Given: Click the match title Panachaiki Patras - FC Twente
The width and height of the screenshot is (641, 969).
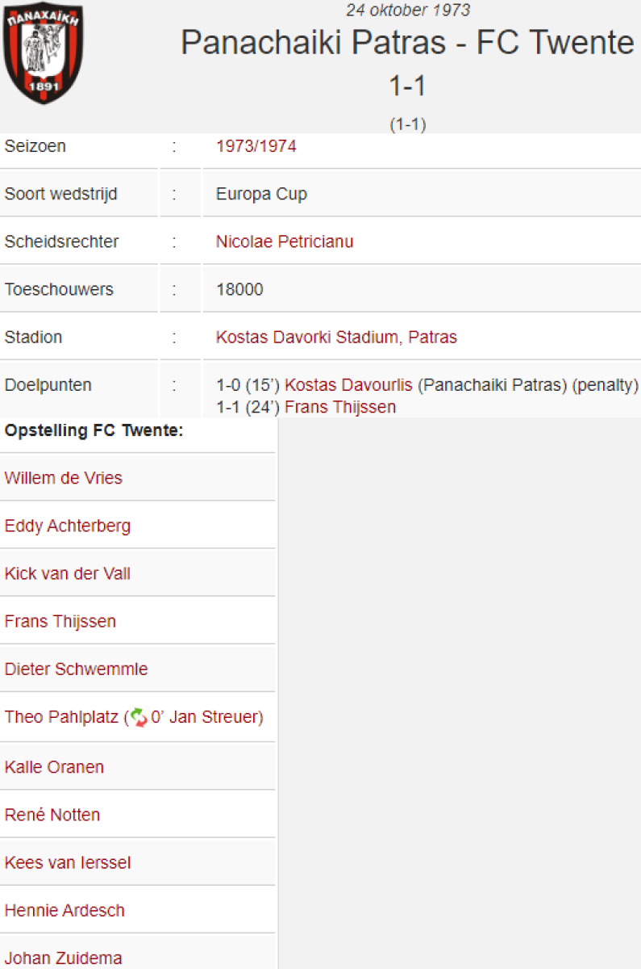Looking at the screenshot, I should [x=407, y=42].
